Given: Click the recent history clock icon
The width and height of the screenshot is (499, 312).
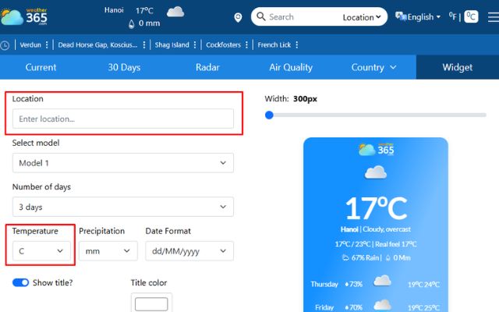Looking at the screenshot, I should 5,45.
